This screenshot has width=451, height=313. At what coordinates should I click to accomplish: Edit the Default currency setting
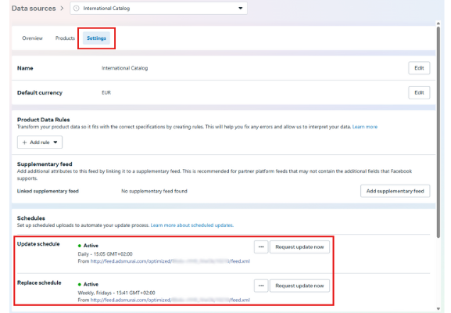pos(419,92)
